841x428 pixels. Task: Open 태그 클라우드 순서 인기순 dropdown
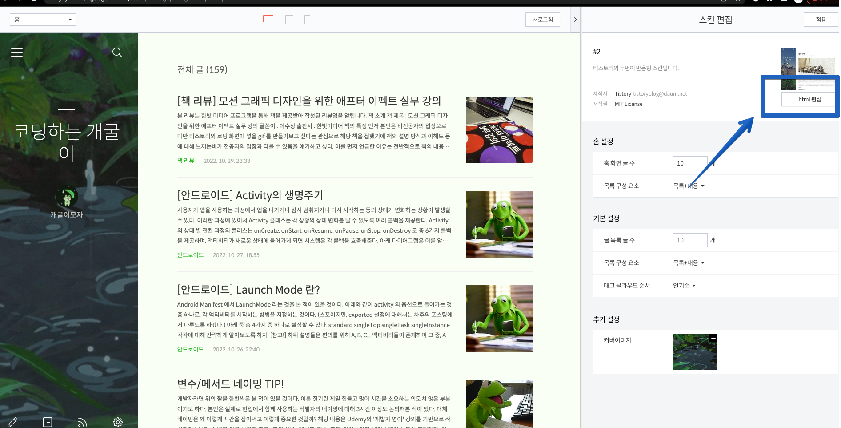684,286
